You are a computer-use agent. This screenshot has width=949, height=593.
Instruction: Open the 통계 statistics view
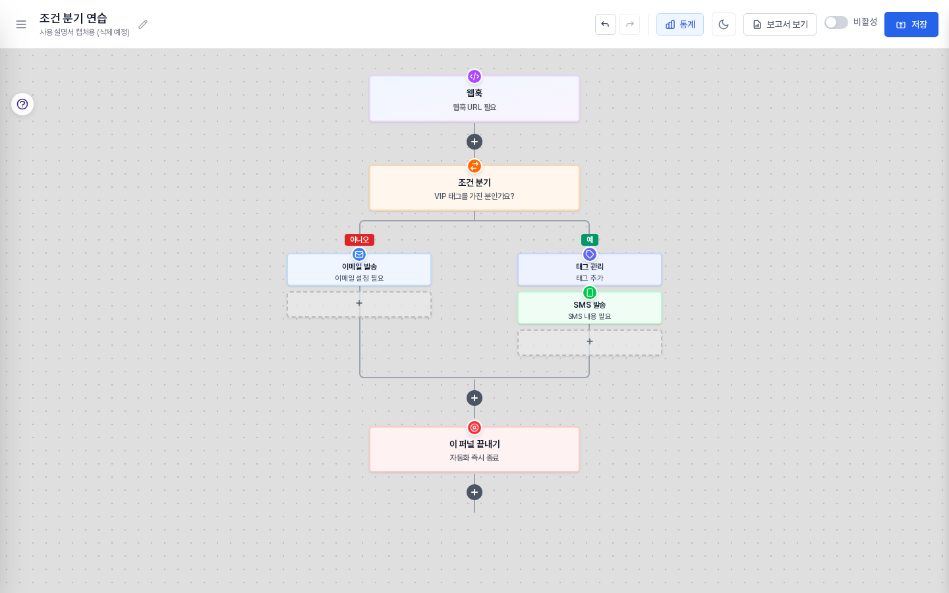coord(680,24)
